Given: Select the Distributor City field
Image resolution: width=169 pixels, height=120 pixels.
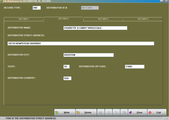Looking at the screenshot, I should (x=88, y=55).
